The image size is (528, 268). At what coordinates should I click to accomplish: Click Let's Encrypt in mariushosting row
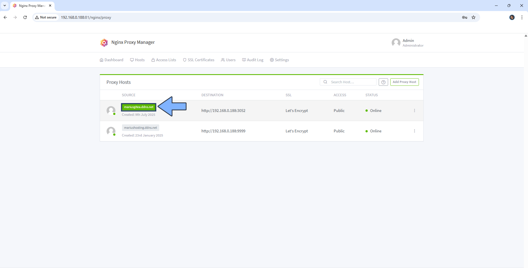pyautogui.click(x=297, y=131)
